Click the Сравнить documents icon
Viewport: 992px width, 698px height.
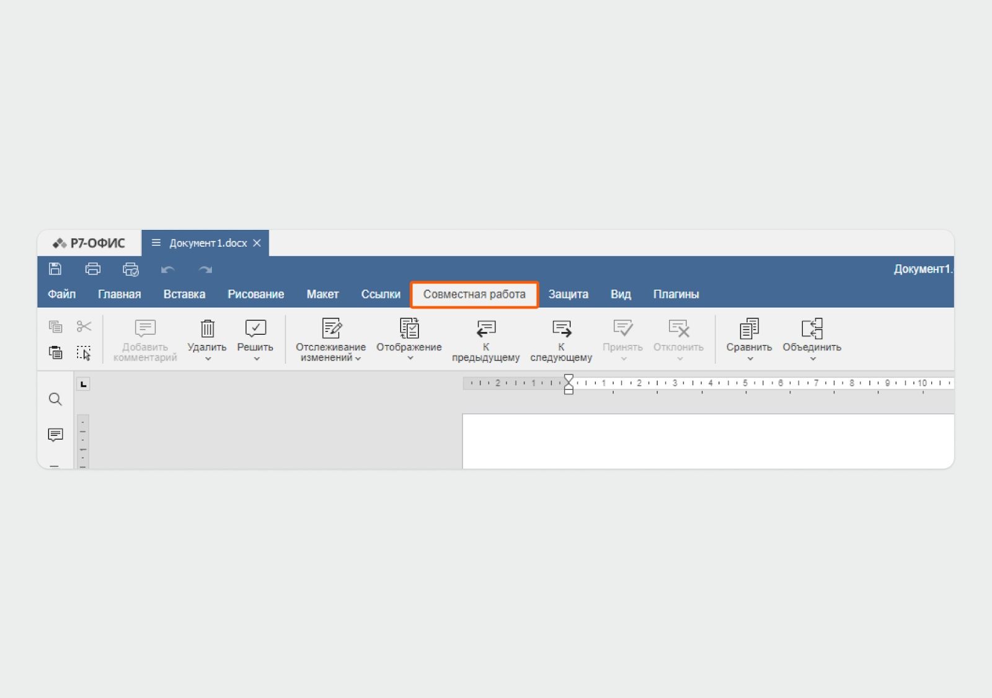tap(749, 328)
